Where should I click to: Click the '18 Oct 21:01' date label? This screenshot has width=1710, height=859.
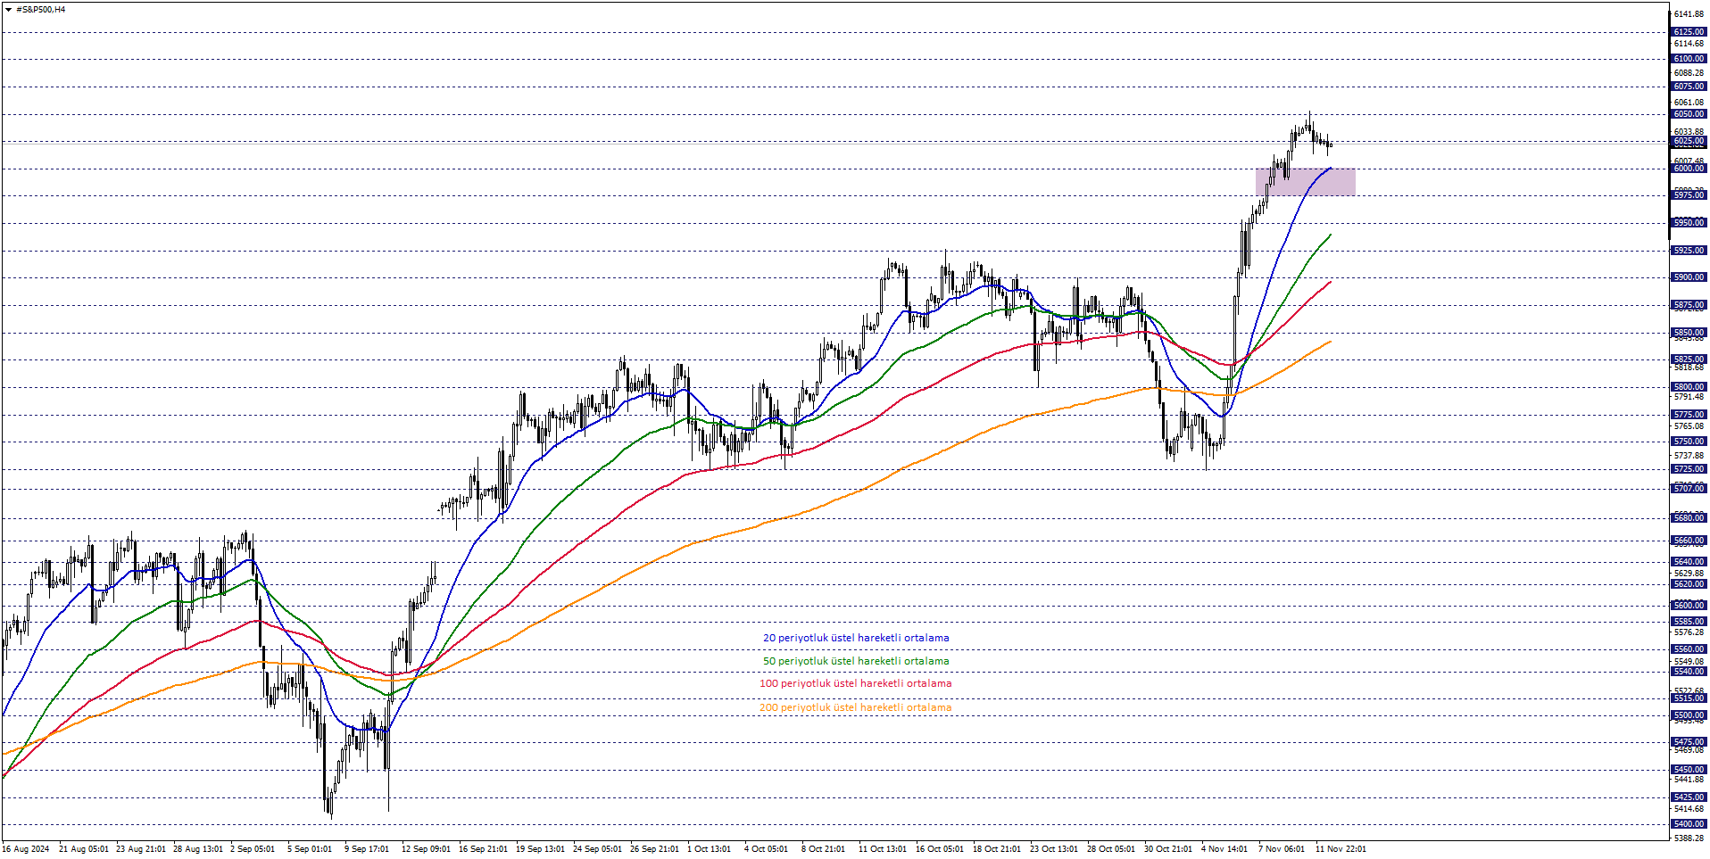998,849
